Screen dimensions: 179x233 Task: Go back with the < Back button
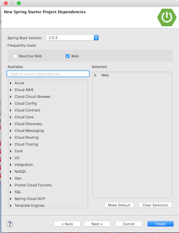point(67,224)
